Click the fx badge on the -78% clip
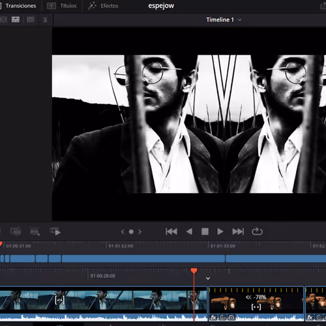 (x=213, y=318)
